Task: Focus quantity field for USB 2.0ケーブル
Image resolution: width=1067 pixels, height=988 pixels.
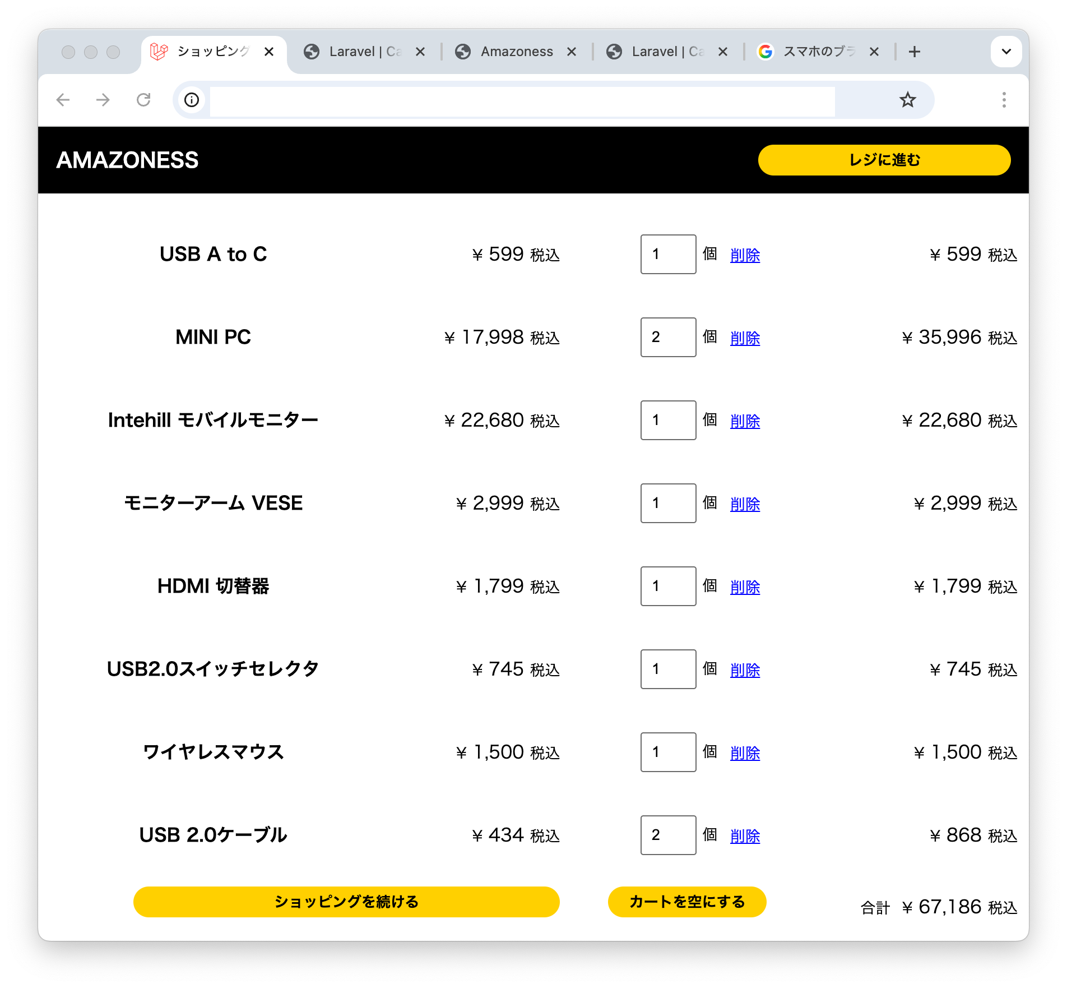Action: pos(669,835)
